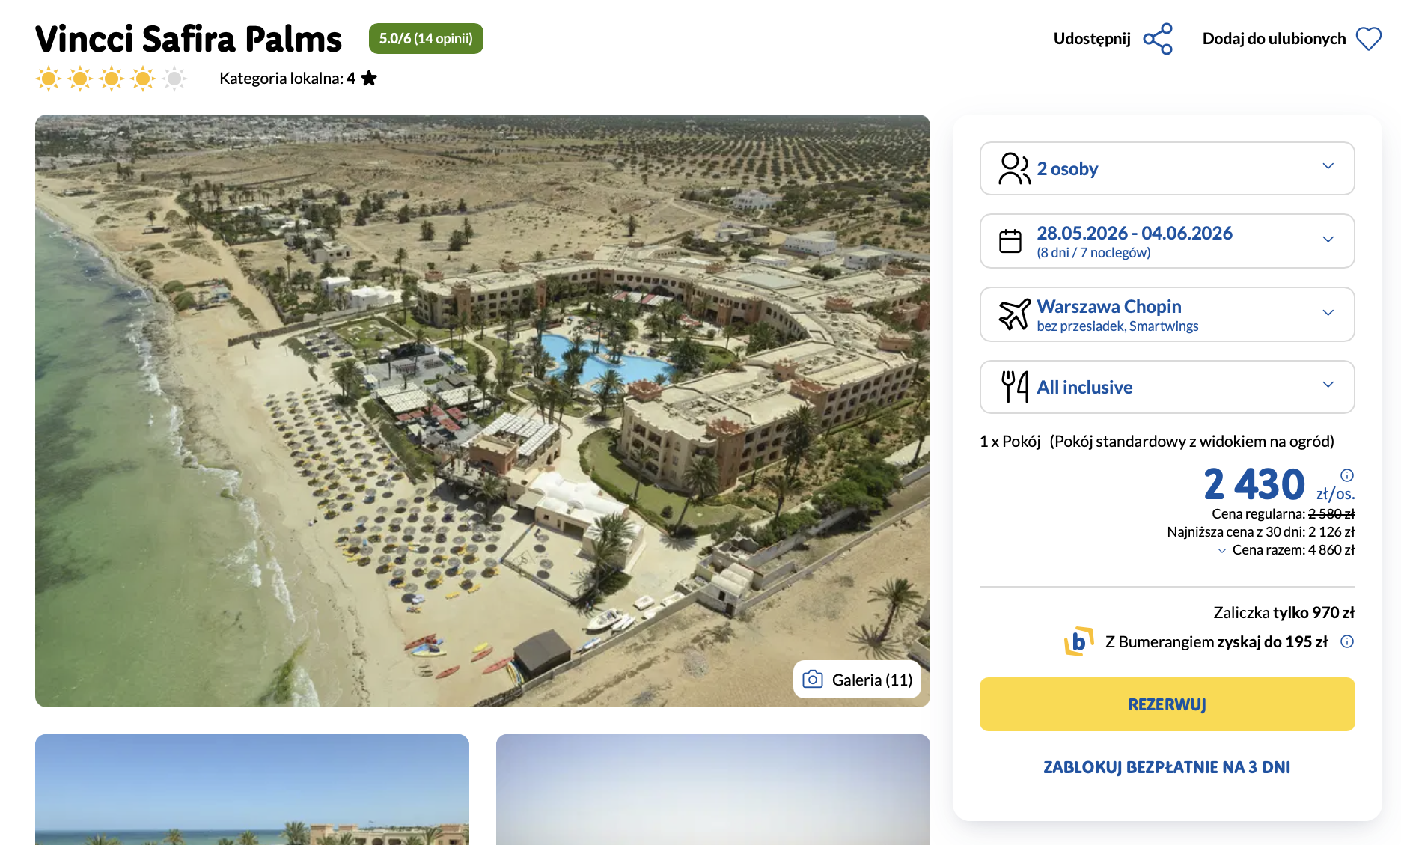This screenshot has height=845, width=1401.
Task: Click the Bumerang logo icon
Action: 1078,641
